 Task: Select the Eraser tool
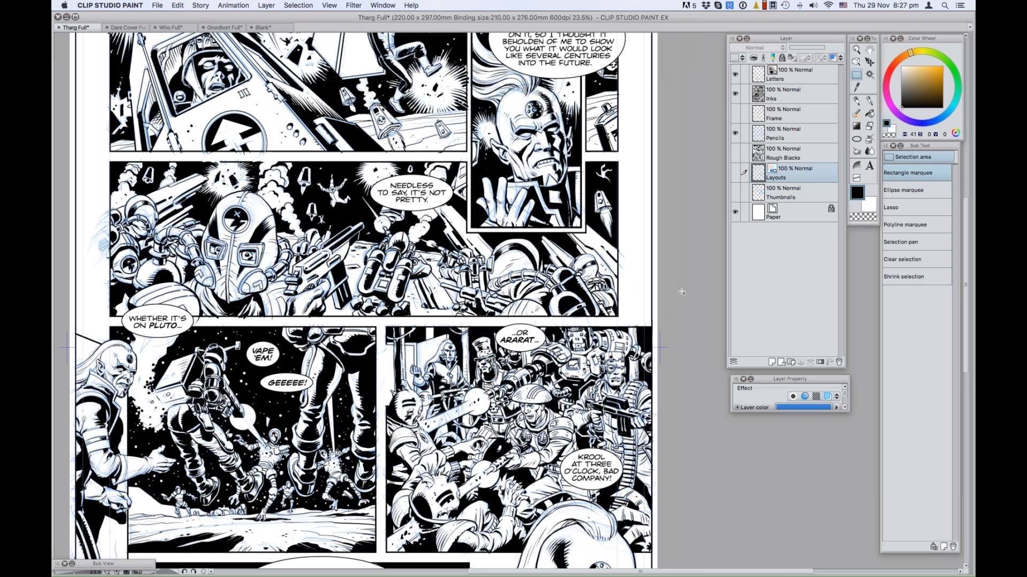(870, 126)
